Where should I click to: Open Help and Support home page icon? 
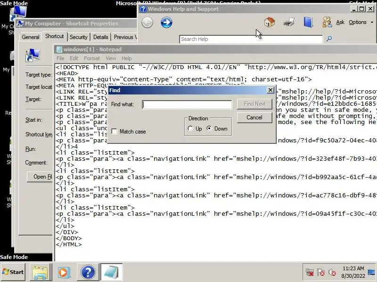tap(269, 22)
